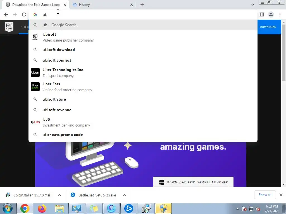Image resolution: width=286 pixels, height=214 pixels.
Task: Click the Google logo in address bar
Action: tap(35, 14)
